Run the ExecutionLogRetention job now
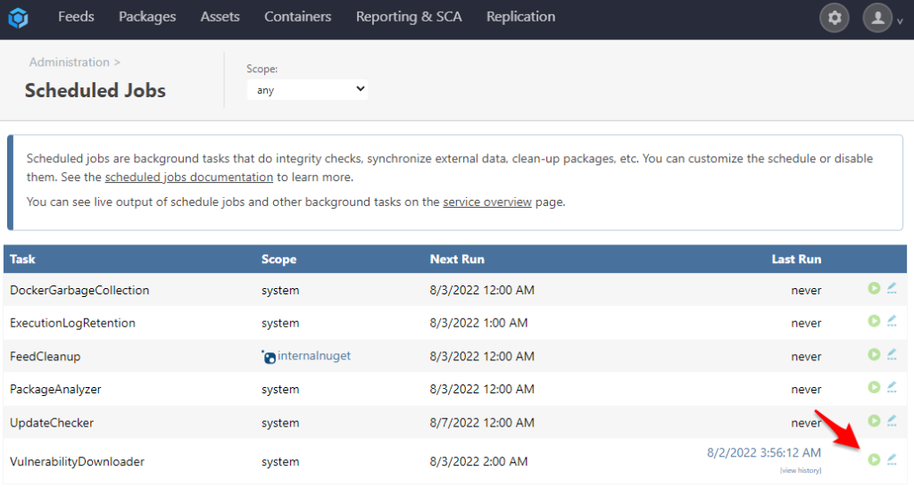The width and height of the screenshot is (914, 487). (x=874, y=321)
